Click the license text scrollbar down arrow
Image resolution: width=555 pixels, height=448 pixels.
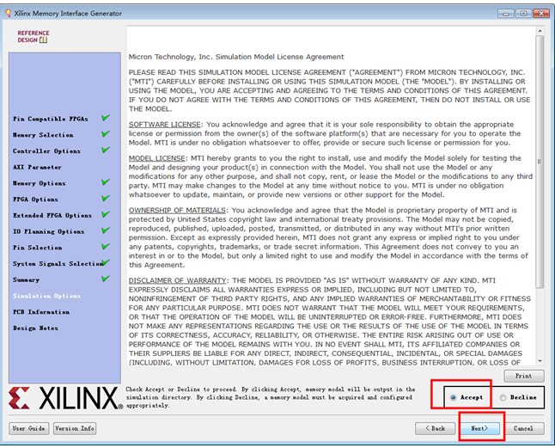pyautogui.click(x=540, y=361)
